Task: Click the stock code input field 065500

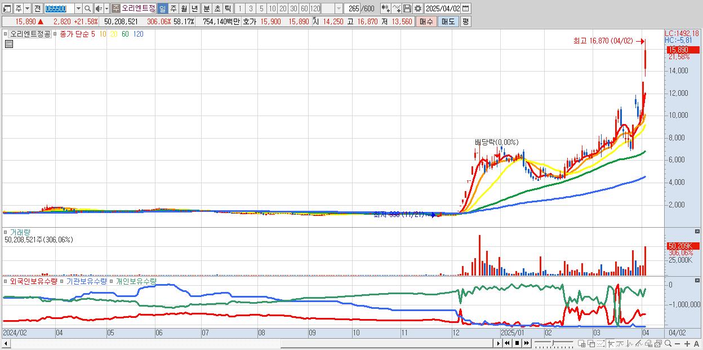Action: point(59,8)
